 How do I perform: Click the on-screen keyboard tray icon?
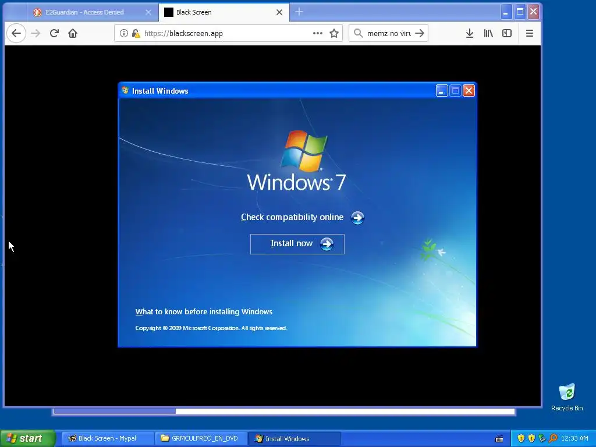coord(499,439)
